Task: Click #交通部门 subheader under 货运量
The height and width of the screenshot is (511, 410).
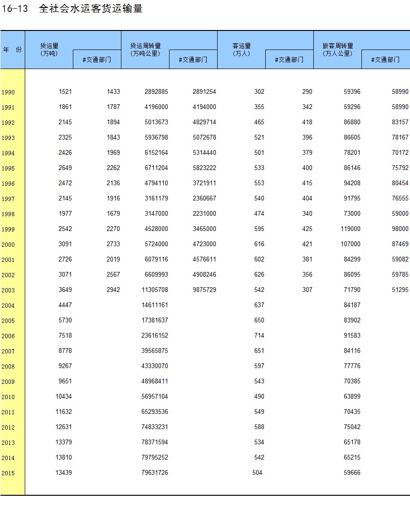Action: (x=97, y=60)
